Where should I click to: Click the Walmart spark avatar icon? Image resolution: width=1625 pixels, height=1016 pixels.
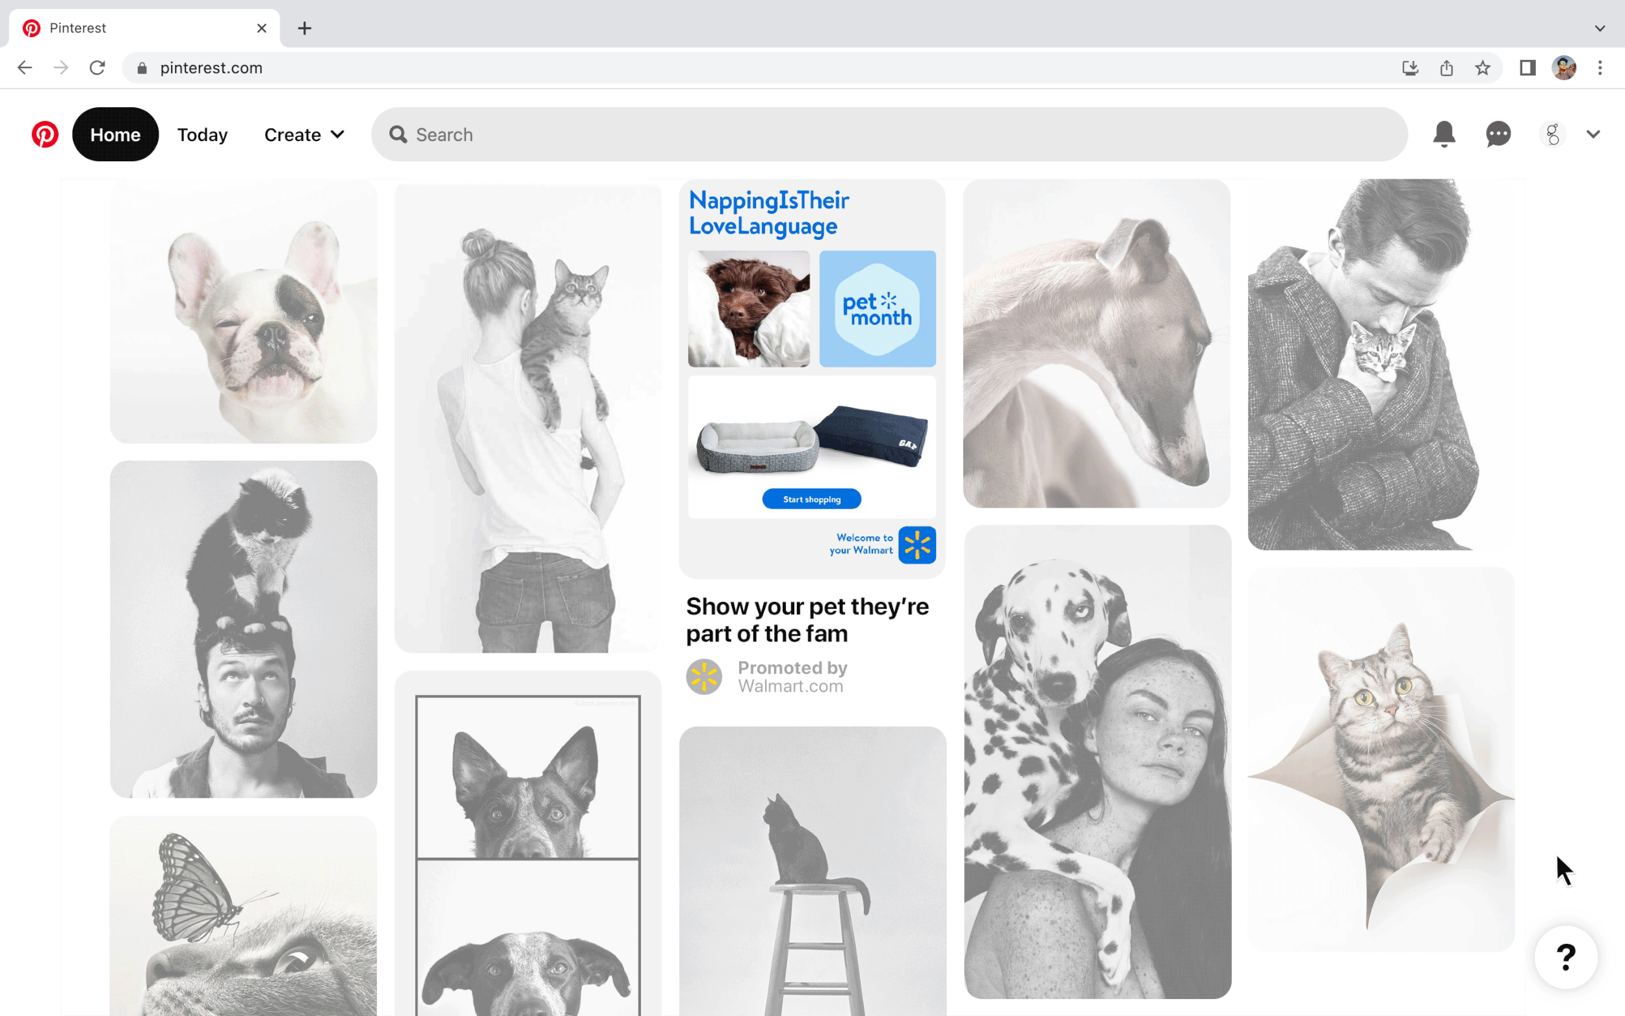pos(704,677)
